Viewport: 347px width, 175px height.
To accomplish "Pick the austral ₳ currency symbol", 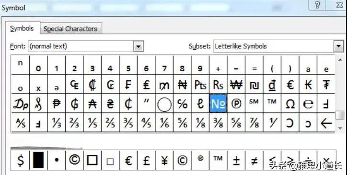I will [93, 103].
